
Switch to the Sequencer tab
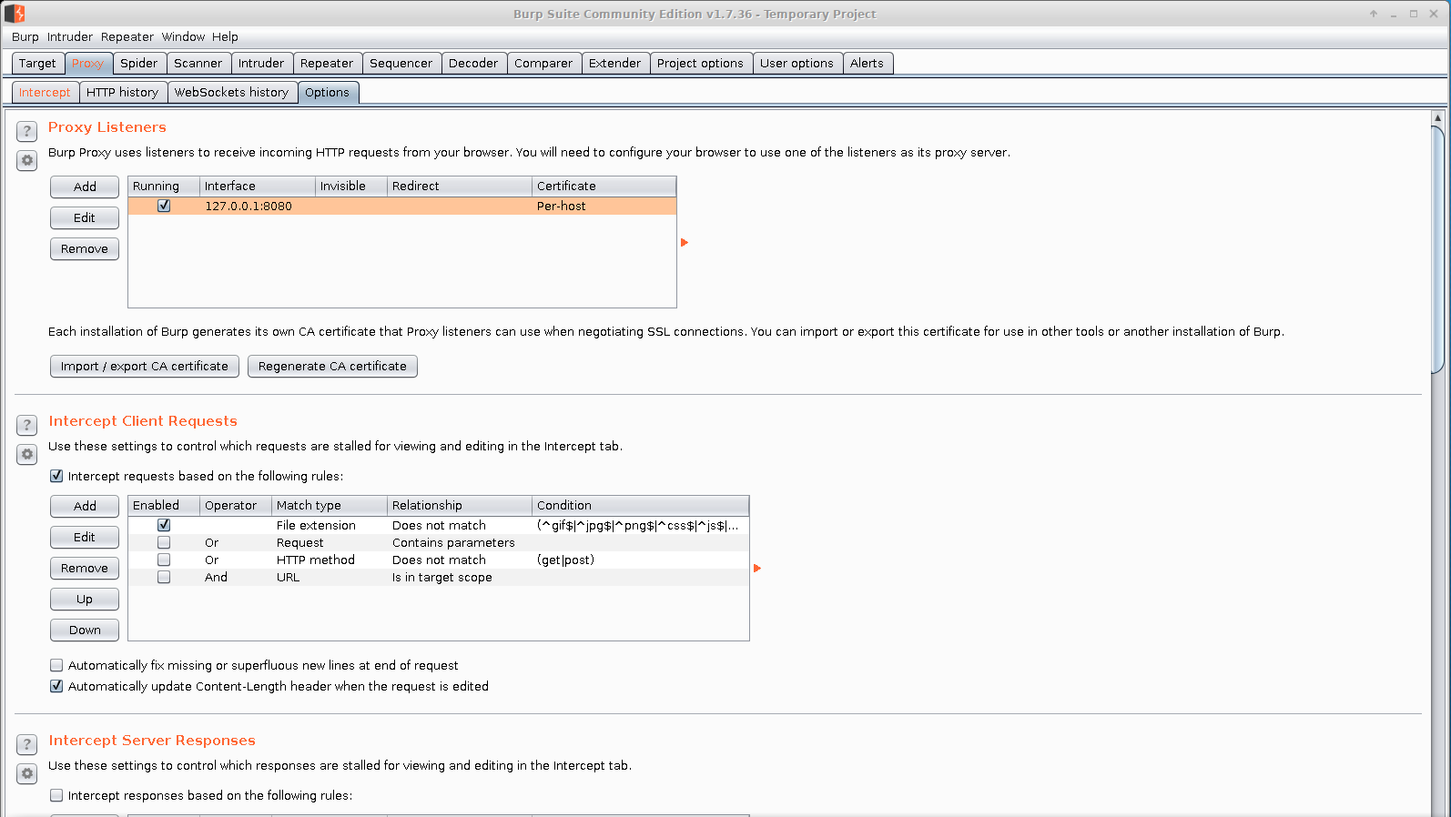click(401, 64)
